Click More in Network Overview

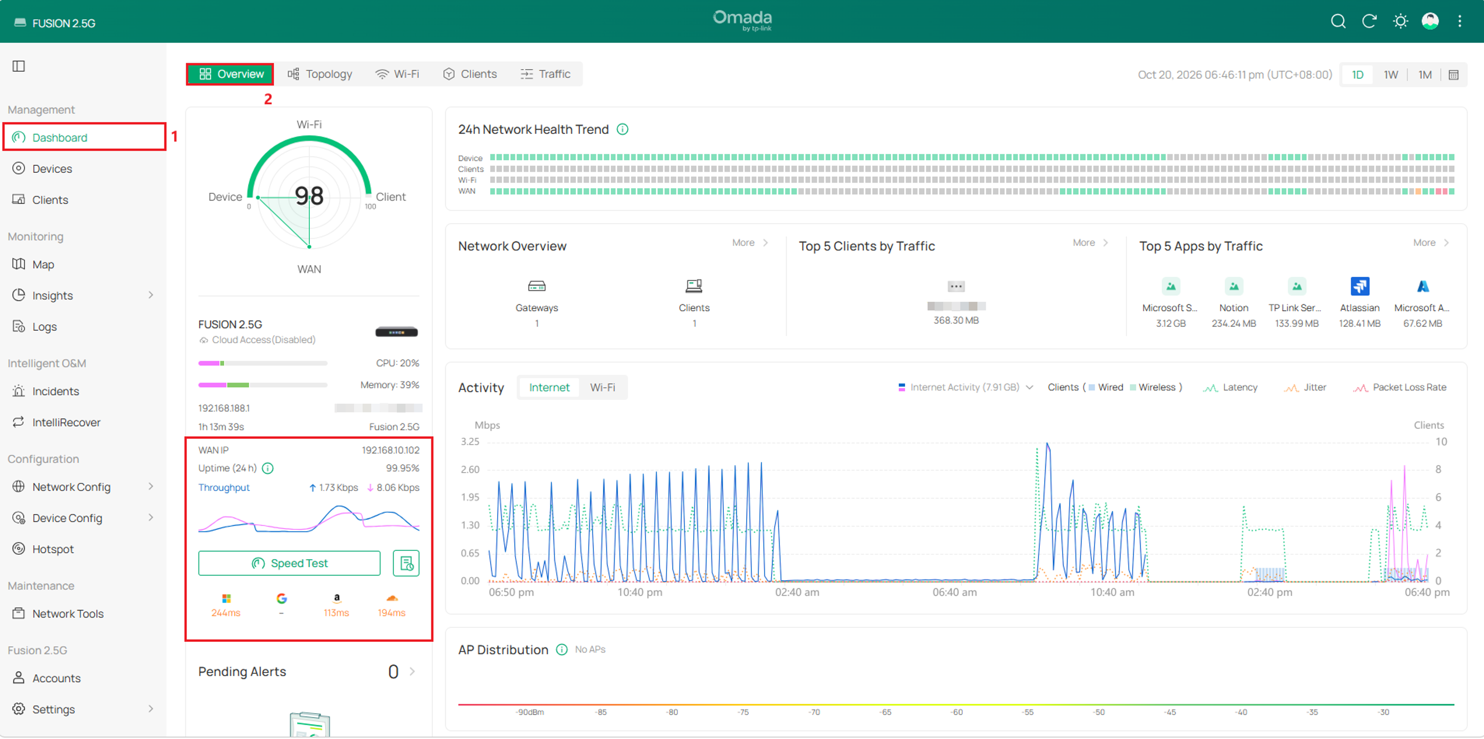[750, 243]
